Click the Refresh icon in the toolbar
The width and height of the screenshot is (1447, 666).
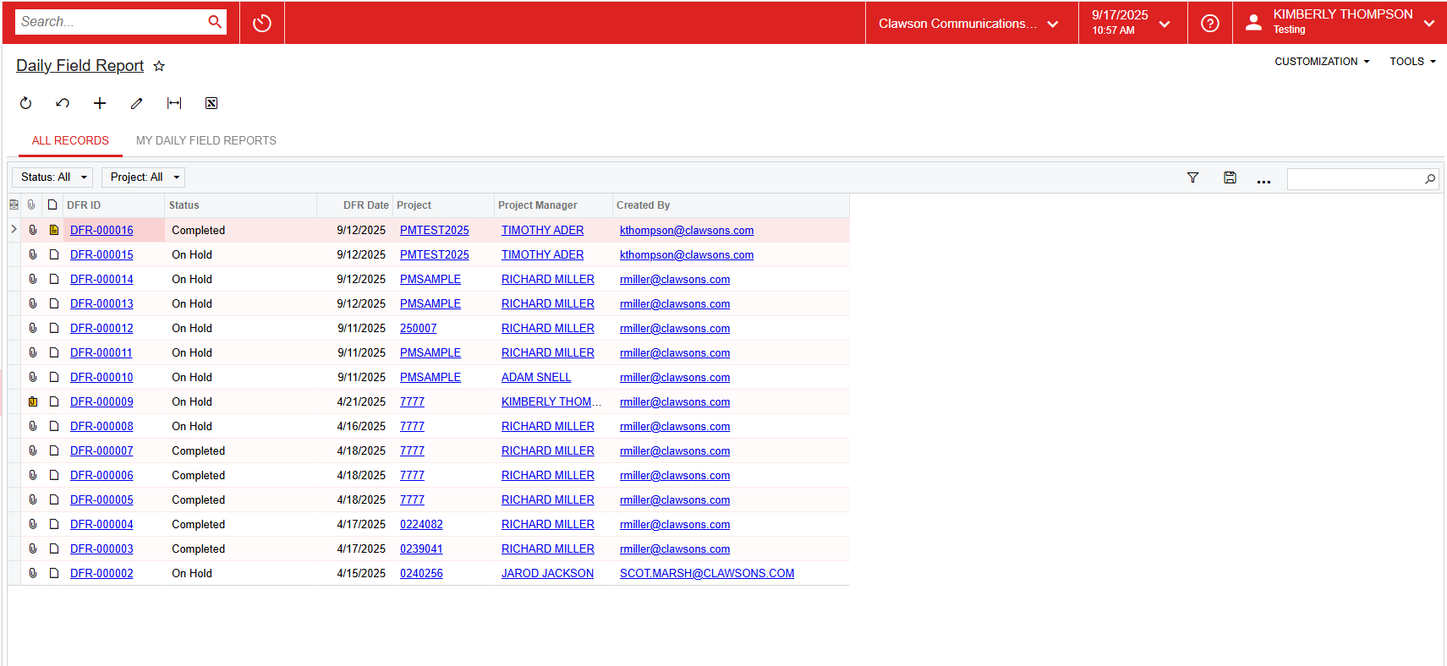25,103
